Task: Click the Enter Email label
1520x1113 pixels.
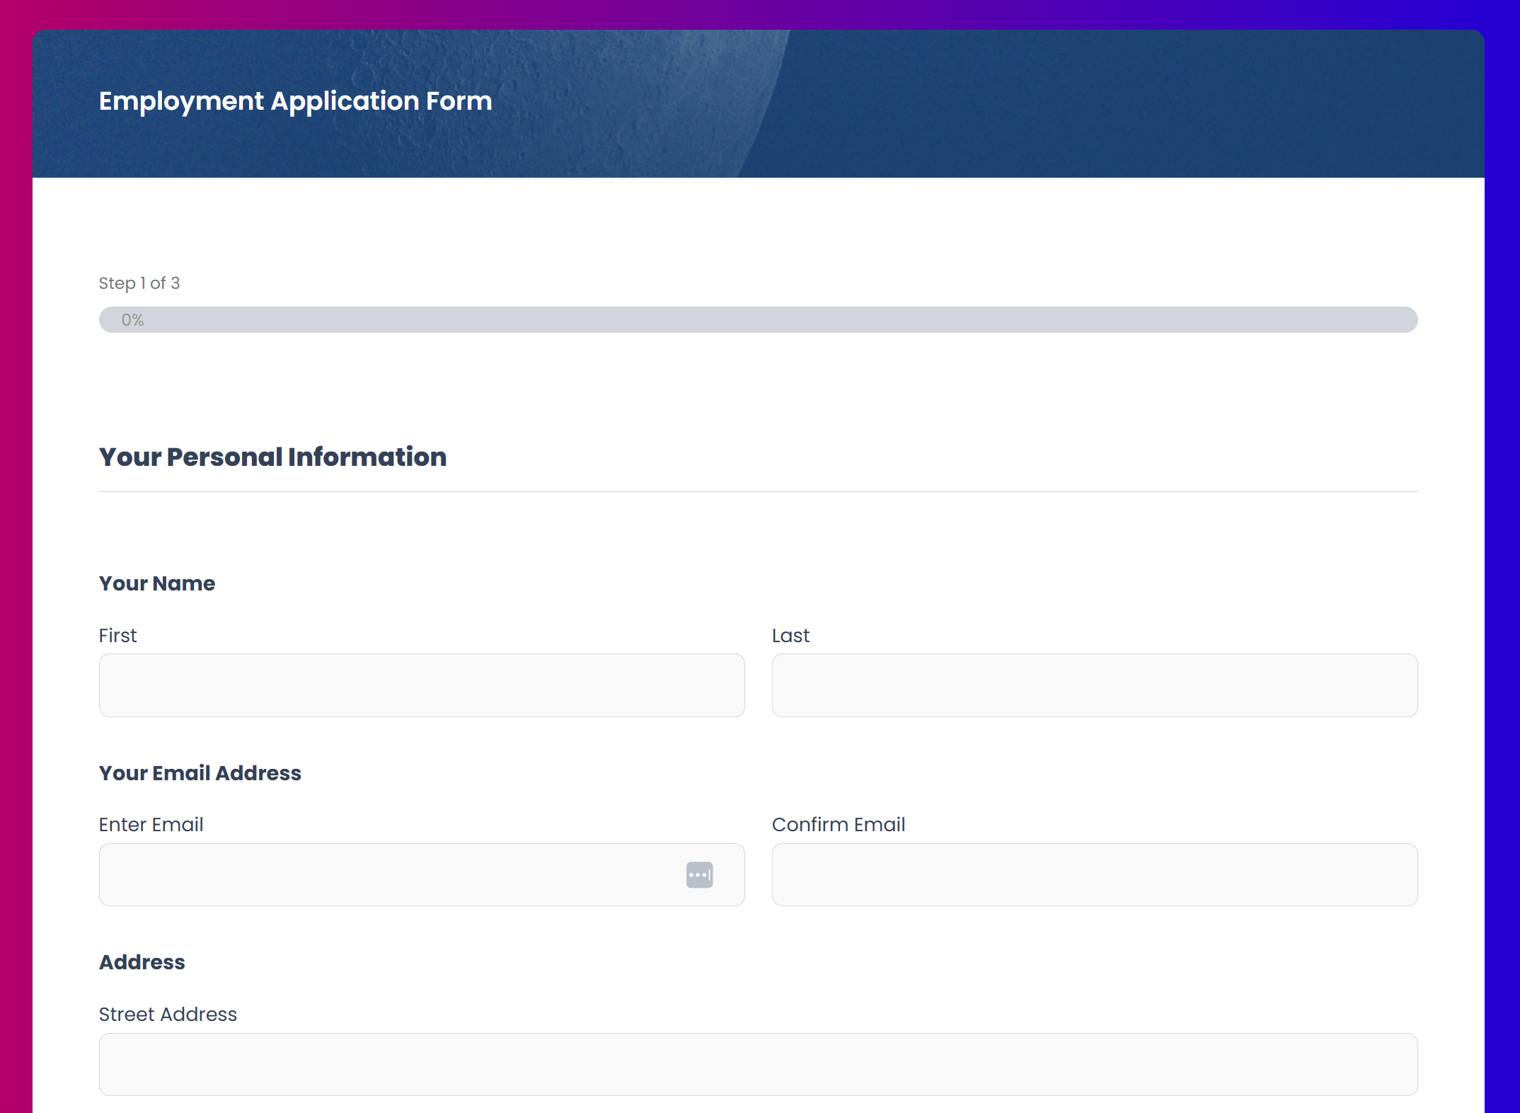Action: [151, 824]
